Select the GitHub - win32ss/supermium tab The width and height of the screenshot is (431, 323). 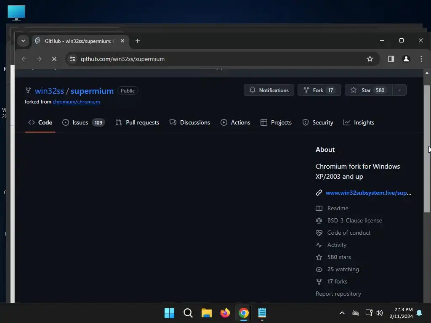point(80,41)
